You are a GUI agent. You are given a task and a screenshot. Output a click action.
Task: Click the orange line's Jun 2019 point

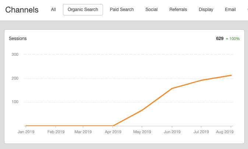coord(172,88)
